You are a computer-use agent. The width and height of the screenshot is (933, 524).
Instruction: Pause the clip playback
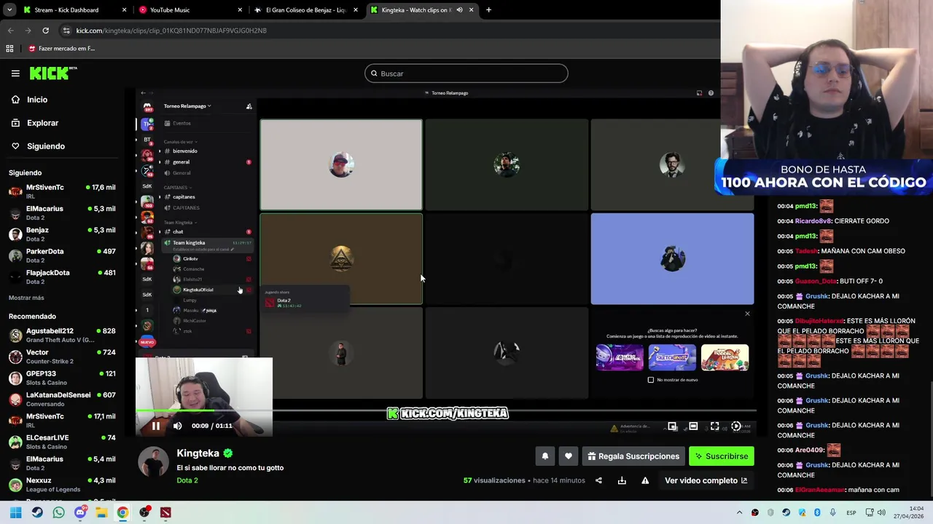tap(155, 426)
